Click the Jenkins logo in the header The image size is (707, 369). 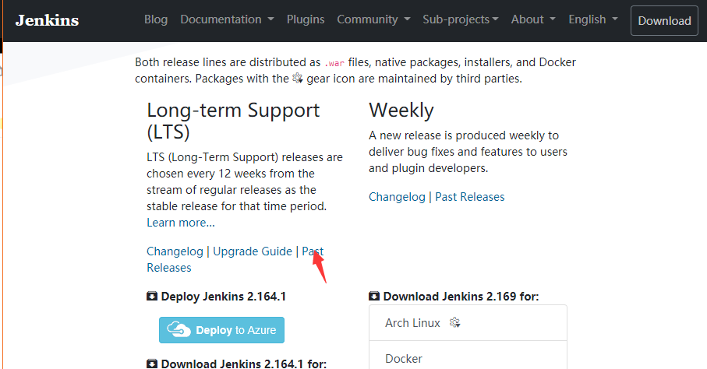tap(47, 20)
